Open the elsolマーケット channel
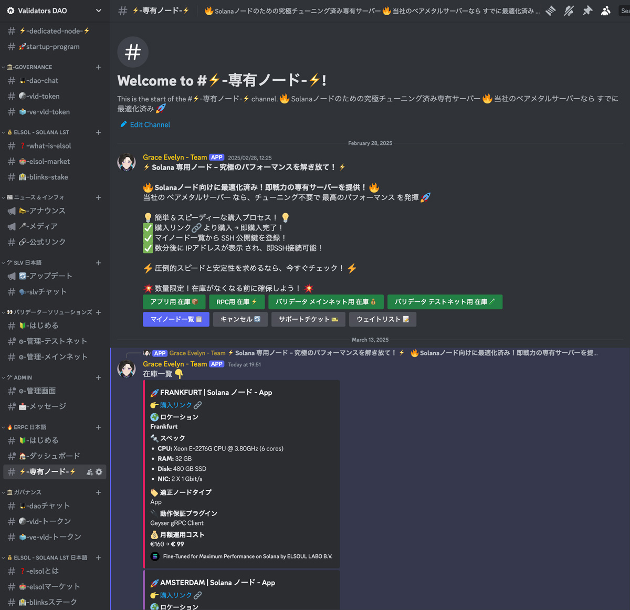The height and width of the screenshot is (610, 630). click(55, 586)
